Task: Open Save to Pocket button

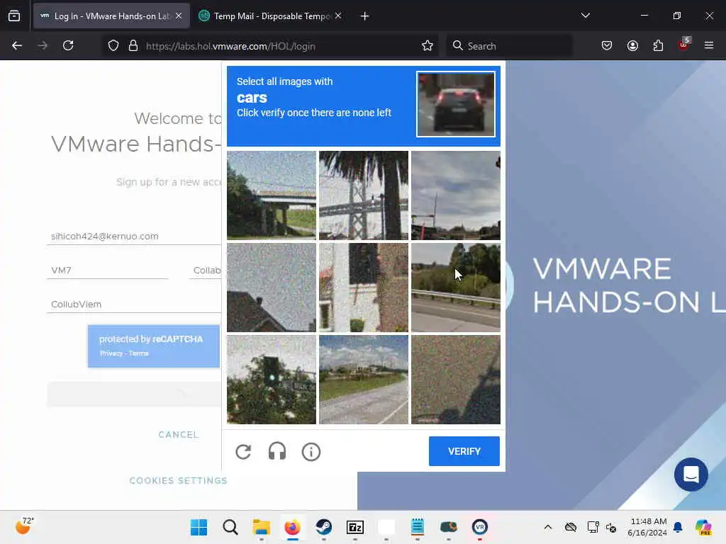Action: [x=607, y=46]
